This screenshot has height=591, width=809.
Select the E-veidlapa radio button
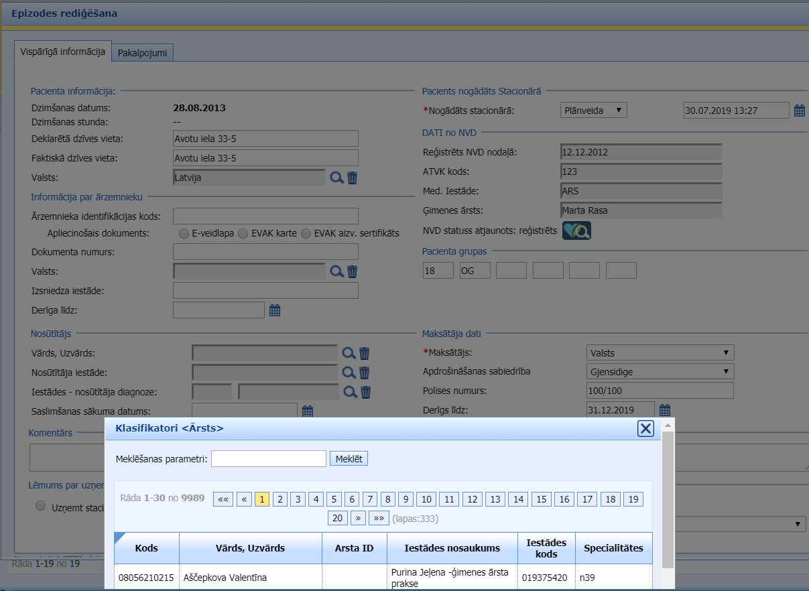(184, 233)
